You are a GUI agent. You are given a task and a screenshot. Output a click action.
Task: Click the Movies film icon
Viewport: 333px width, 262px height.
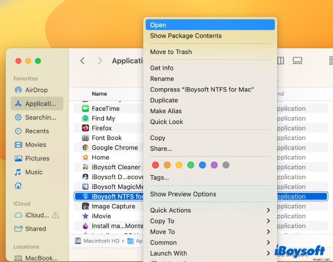point(18,145)
